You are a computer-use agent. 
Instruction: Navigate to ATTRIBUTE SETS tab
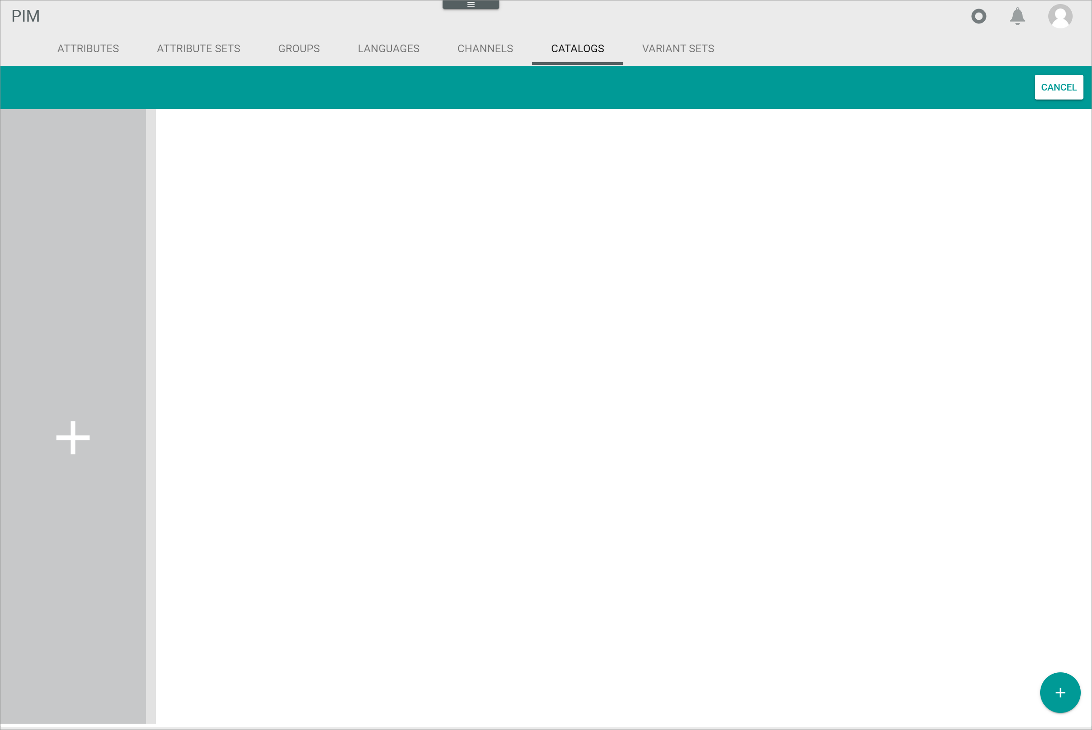[x=198, y=48]
